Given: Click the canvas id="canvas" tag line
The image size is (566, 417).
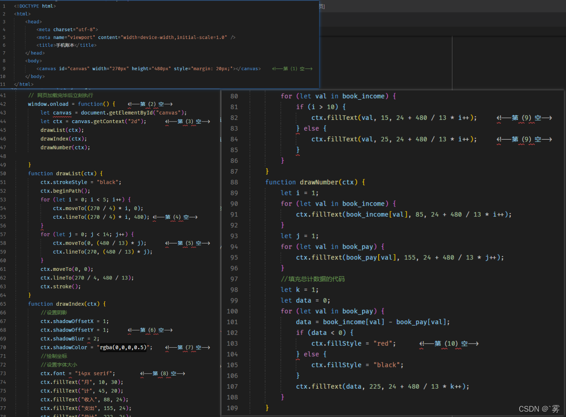Looking at the screenshot, I should coord(148,69).
